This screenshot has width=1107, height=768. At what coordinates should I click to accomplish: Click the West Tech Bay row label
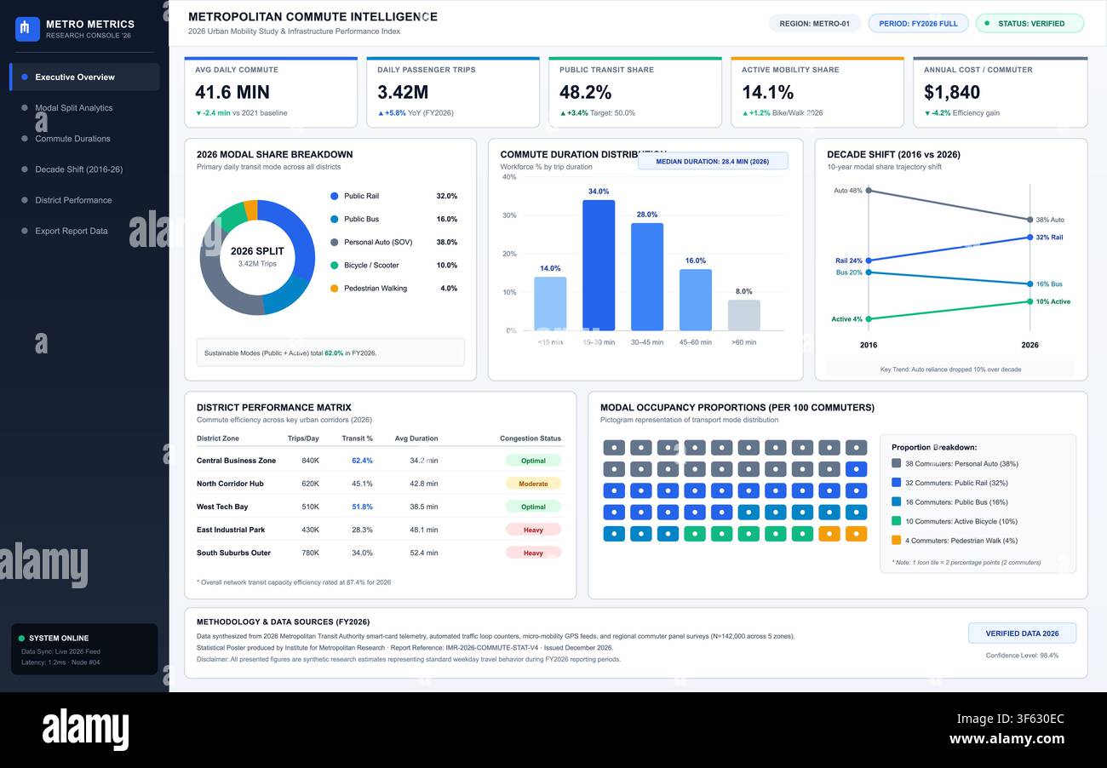click(x=222, y=507)
